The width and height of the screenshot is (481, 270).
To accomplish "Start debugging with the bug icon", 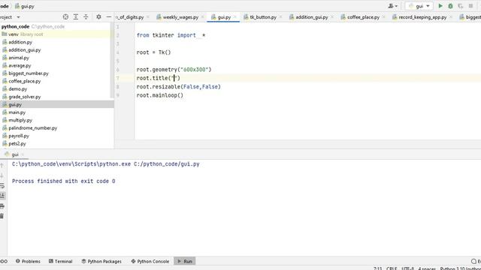I will coord(450,6).
